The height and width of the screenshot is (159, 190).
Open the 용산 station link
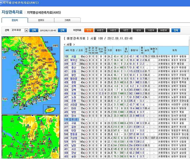74,68
